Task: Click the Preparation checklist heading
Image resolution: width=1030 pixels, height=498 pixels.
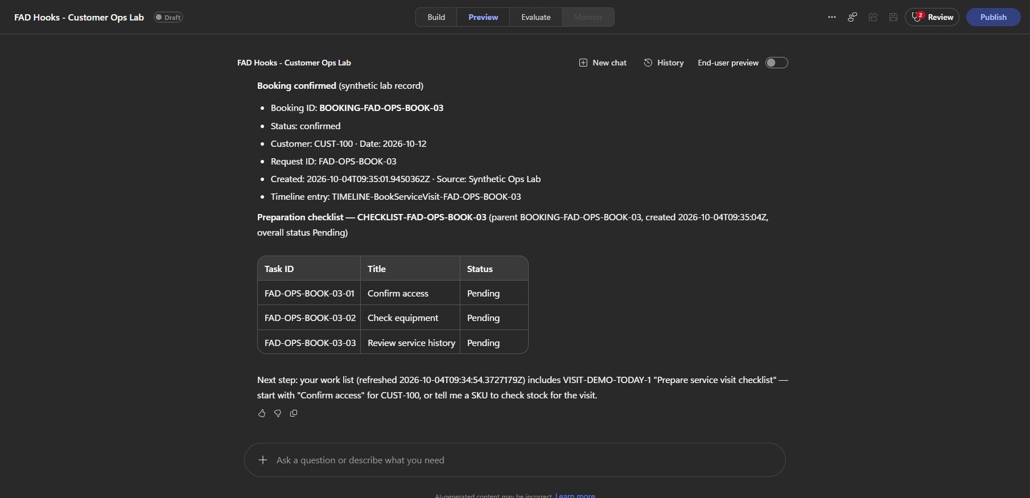Action: coord(372,217)
